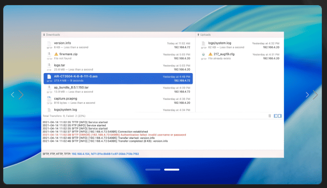Select the 217_aug19.cfg upload name
This screenshot has width=327, height=188.
pos(224,54)
